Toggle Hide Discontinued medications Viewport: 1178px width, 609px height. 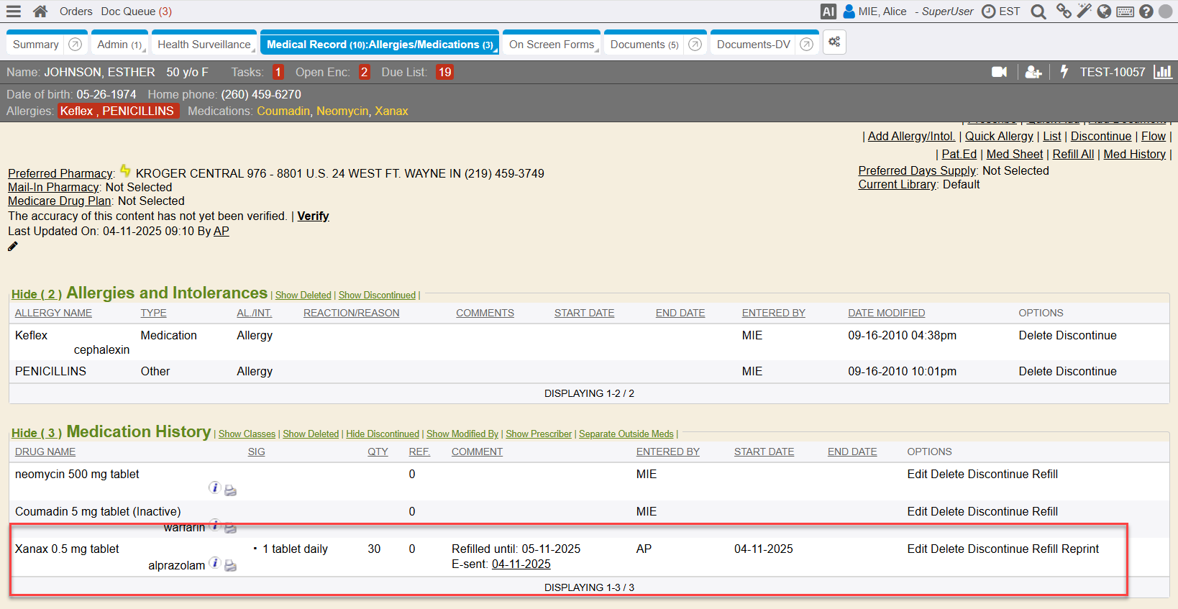coord(382,434)
